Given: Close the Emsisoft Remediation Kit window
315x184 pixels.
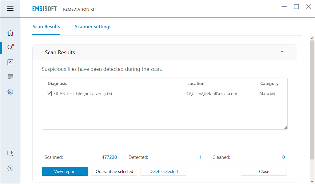Looking at the screenshot, I should point(309,7).
